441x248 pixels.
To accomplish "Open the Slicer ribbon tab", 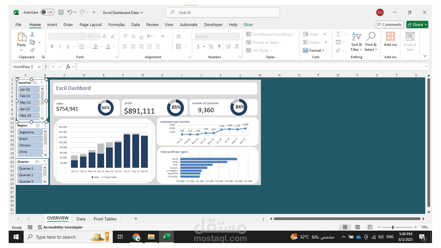I will (248, 24).
